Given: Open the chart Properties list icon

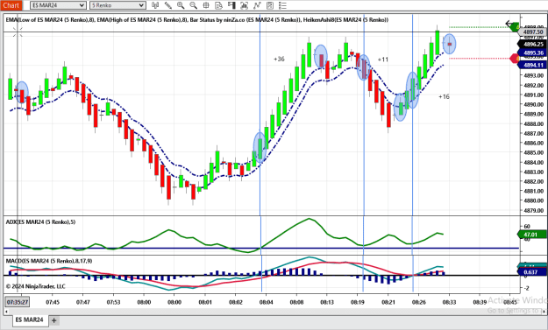Looking at the screenshot, I should point(282,5).
